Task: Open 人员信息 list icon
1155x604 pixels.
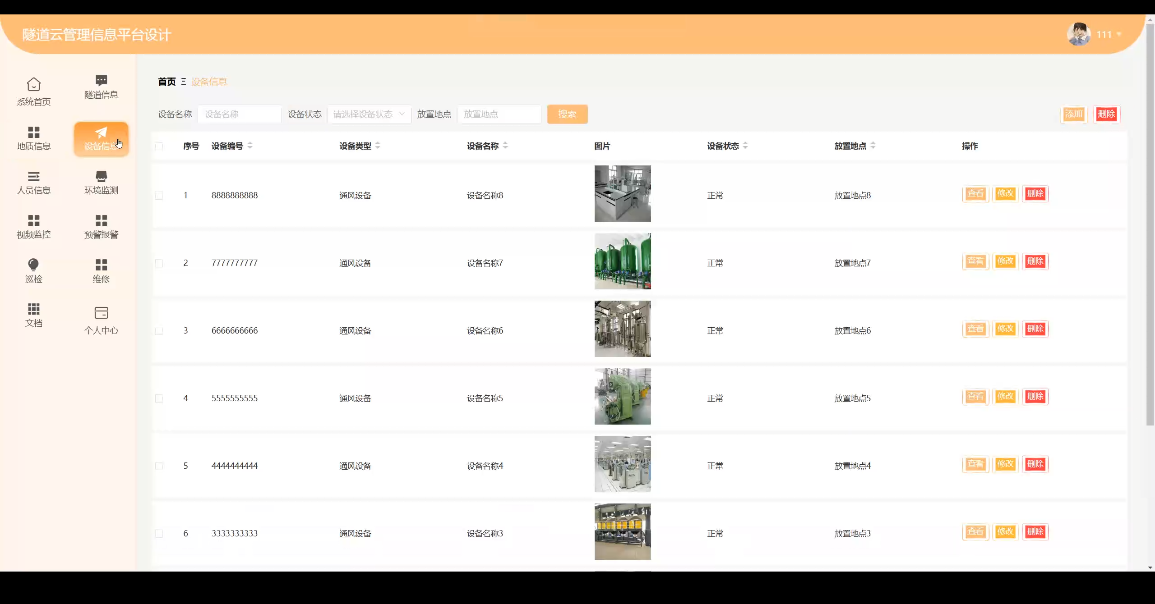Action: (33, 176)
